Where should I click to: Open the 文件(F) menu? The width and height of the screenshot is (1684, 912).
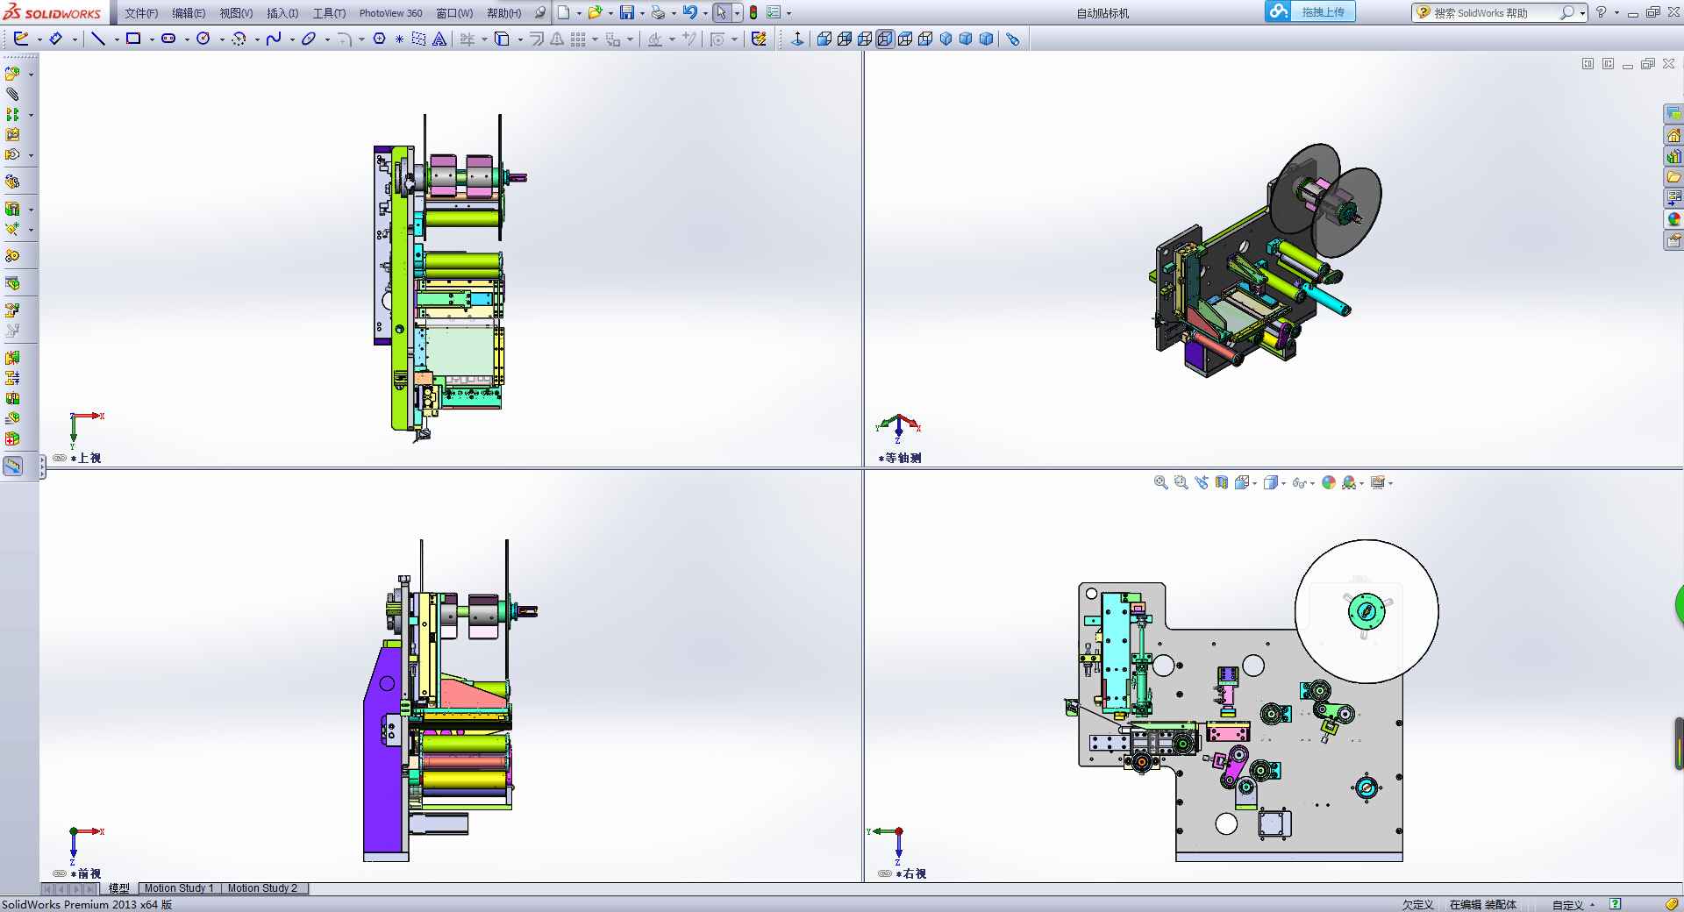pyautogui.click(x=141, y=13)
